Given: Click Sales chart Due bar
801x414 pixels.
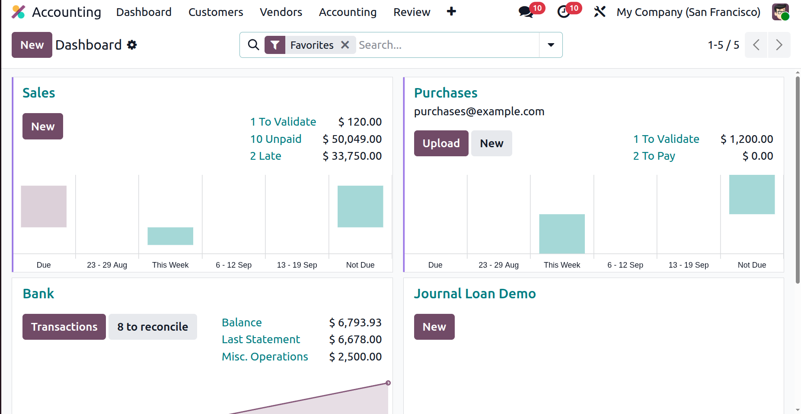Looking at the screenshot, I should pos(44,206).
